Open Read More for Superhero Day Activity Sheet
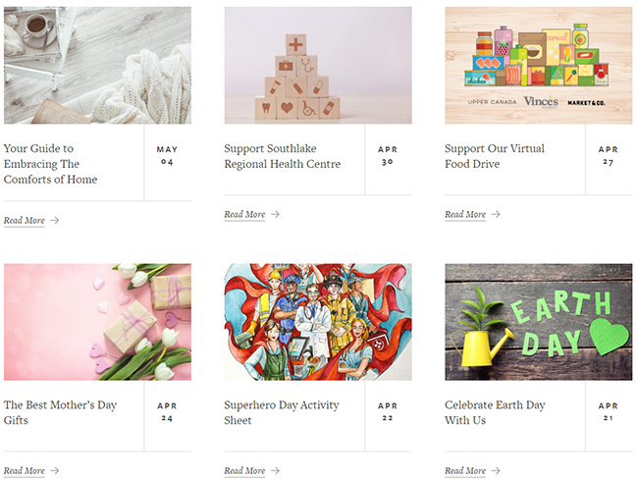 244,470
